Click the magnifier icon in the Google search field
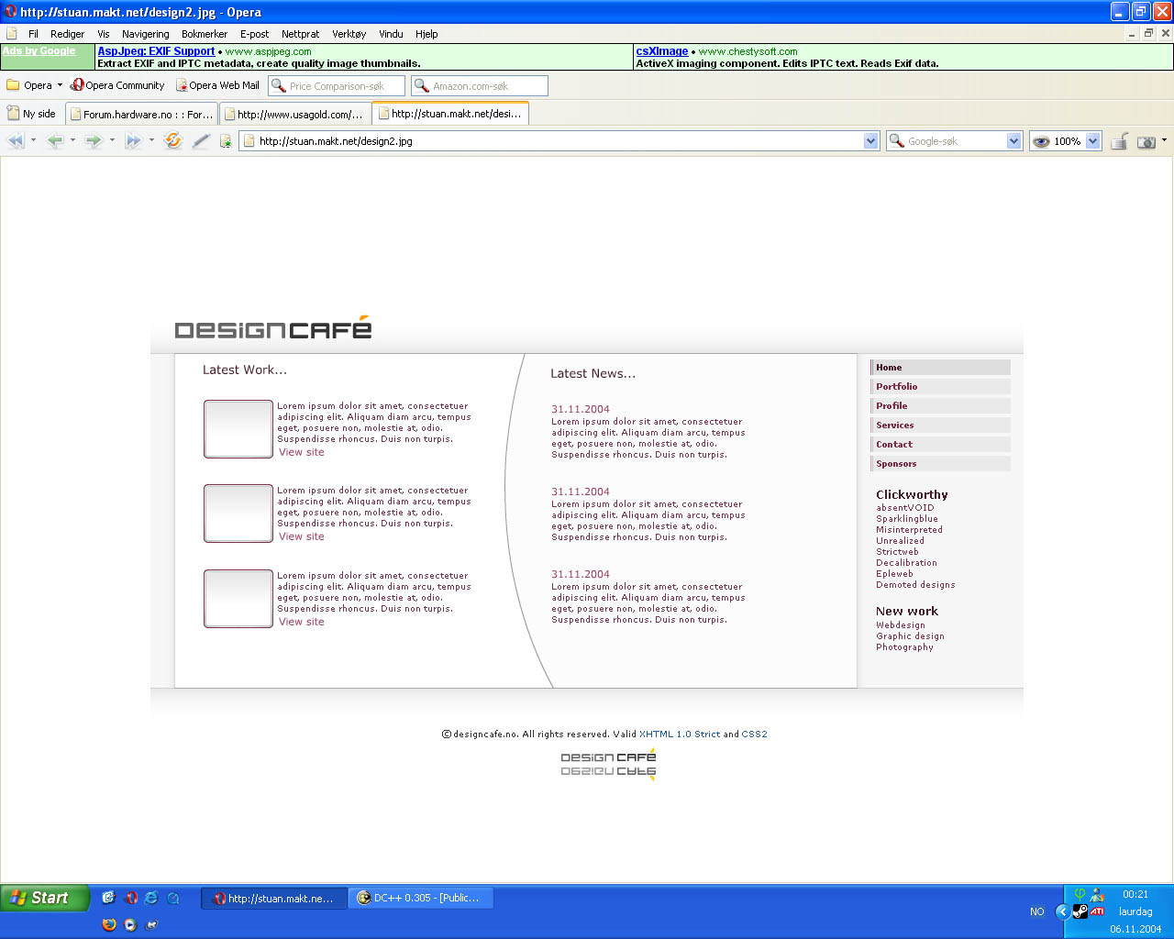The height and width of the screenshot is (939, 1174). [x=897, y=141]
